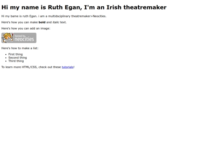The image size is (224, 168).
Task: Click the hosted by Neocities badge image
Action: (19, 38)
